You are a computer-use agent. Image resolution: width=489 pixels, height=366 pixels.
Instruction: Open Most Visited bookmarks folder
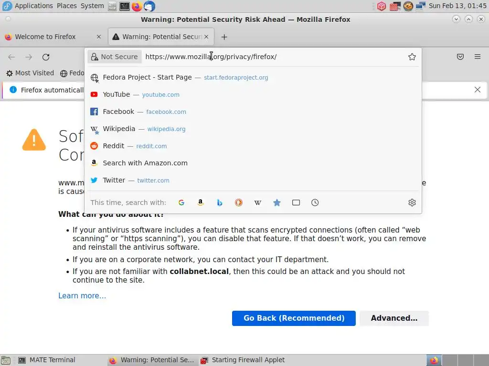click(30, 73)
